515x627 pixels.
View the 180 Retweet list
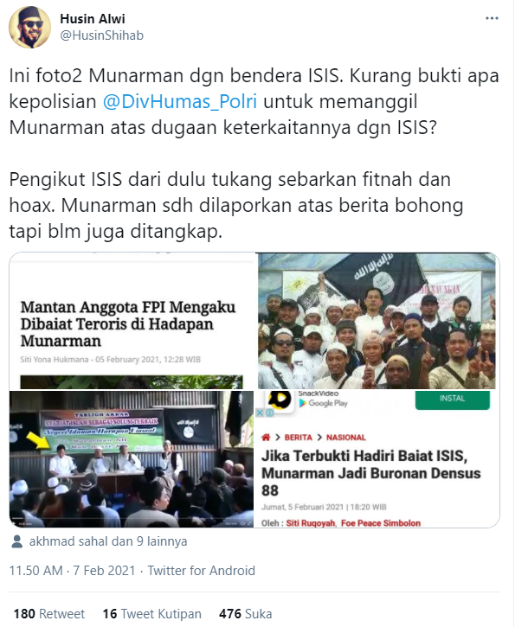49,614
